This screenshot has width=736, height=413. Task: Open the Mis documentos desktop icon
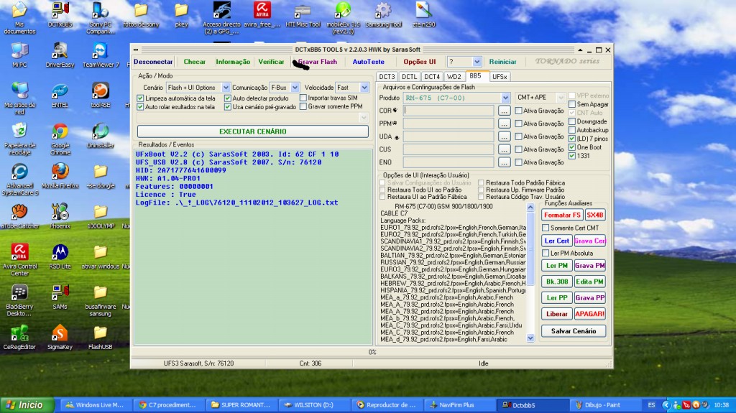(x=19, y=17)
